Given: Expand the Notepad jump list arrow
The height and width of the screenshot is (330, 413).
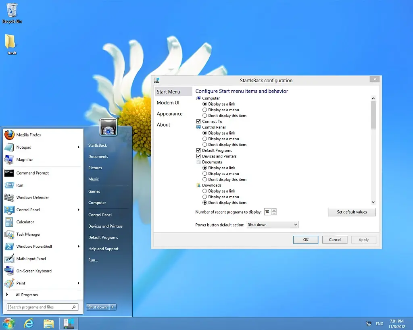Looking at the screenshot, I should click(x=78, y=147).
